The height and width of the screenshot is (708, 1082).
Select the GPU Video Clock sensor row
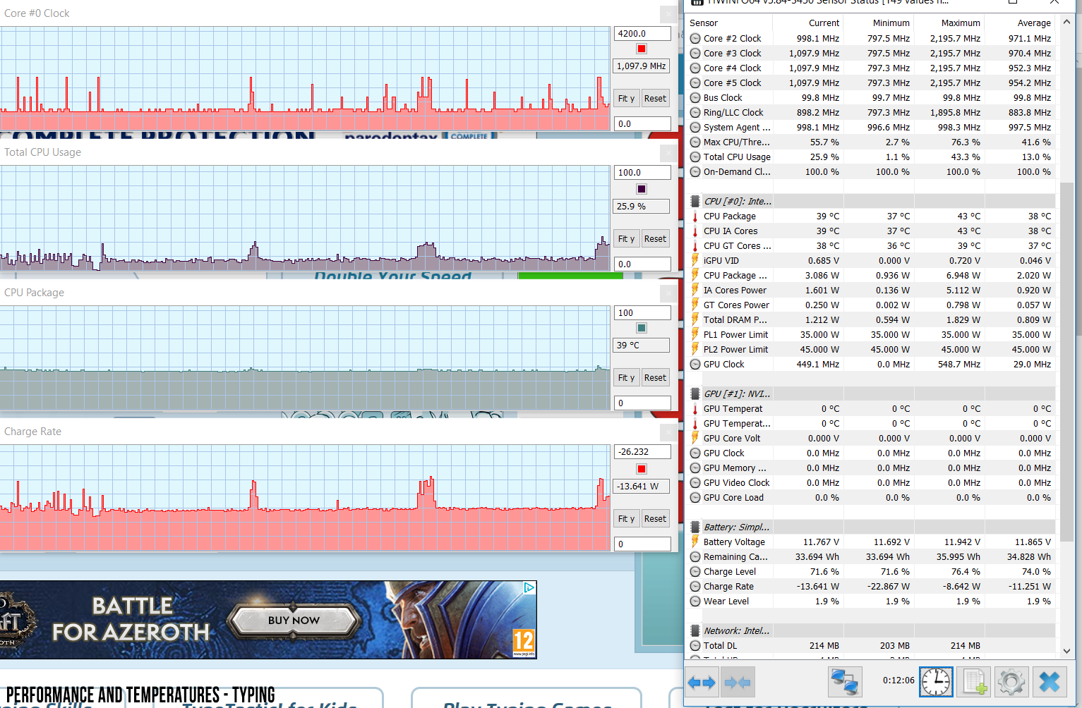pyautogui.click(x=871, y=482)
